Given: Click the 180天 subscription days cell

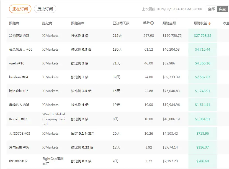Looking at the screenshot, I should coord(117,50).
